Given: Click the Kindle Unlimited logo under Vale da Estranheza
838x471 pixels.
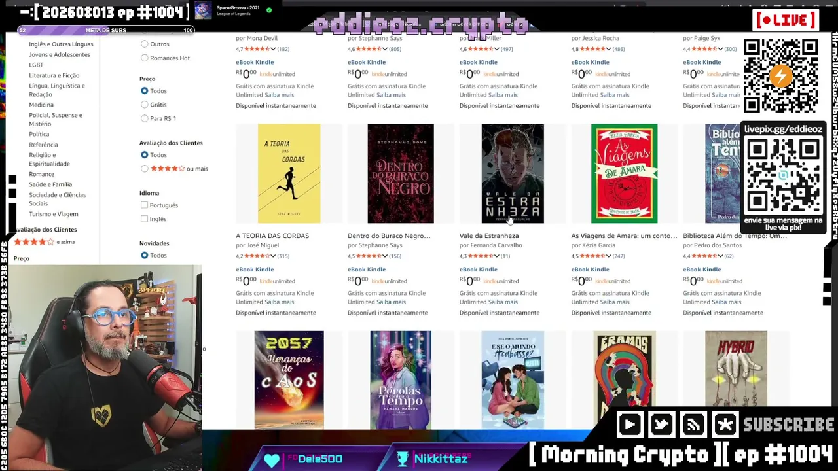Looking at the screenshot, I should [x=501, y=281].
